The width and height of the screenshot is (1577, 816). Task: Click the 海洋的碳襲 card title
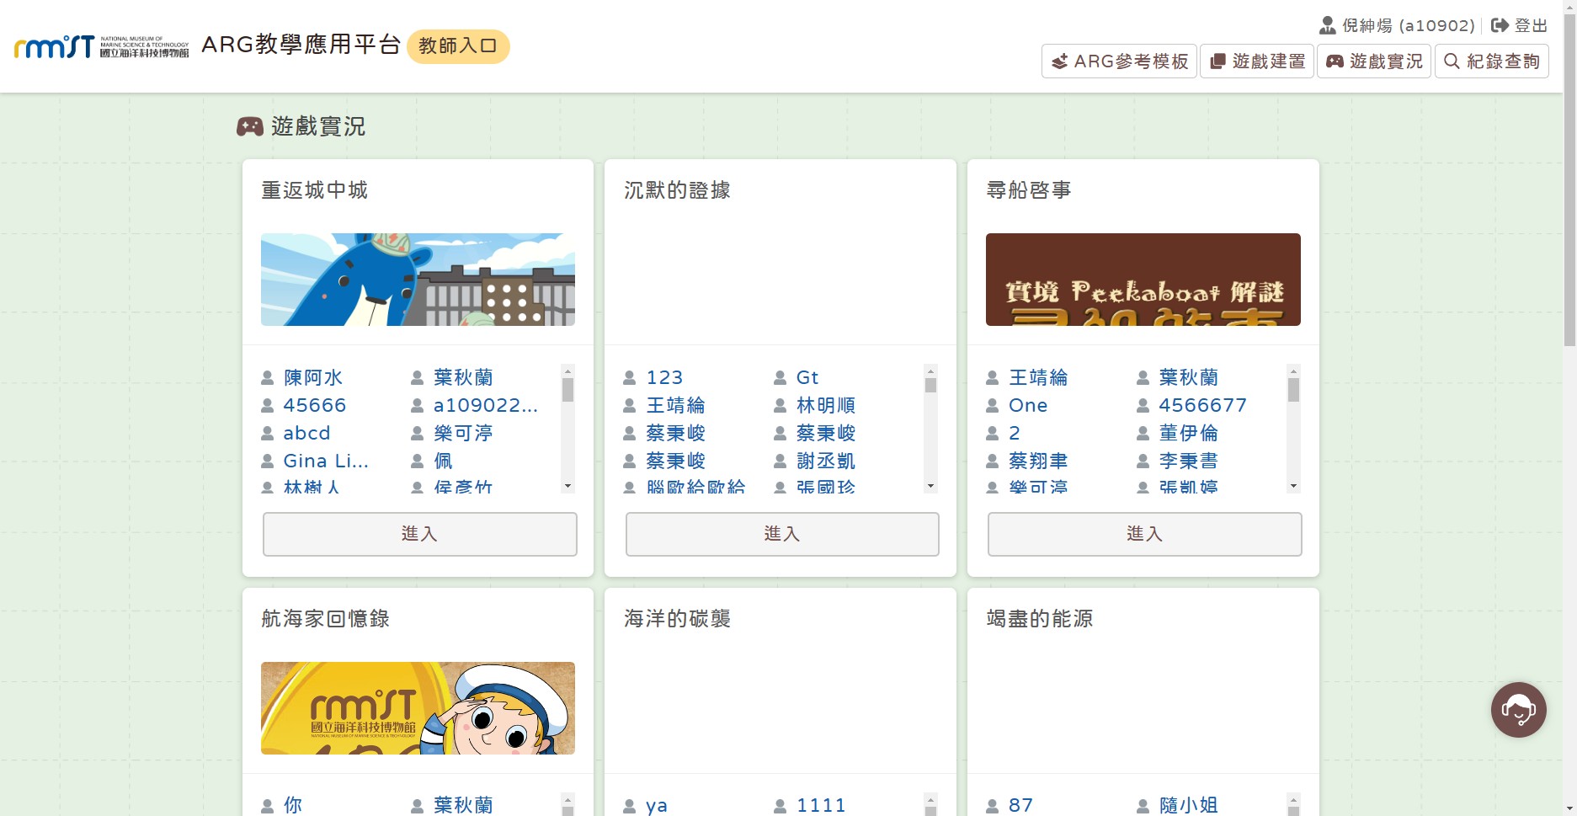677,619
